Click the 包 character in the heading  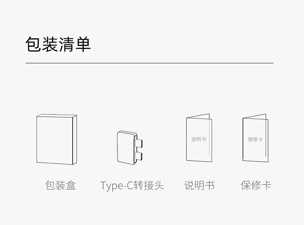point(33,45)
